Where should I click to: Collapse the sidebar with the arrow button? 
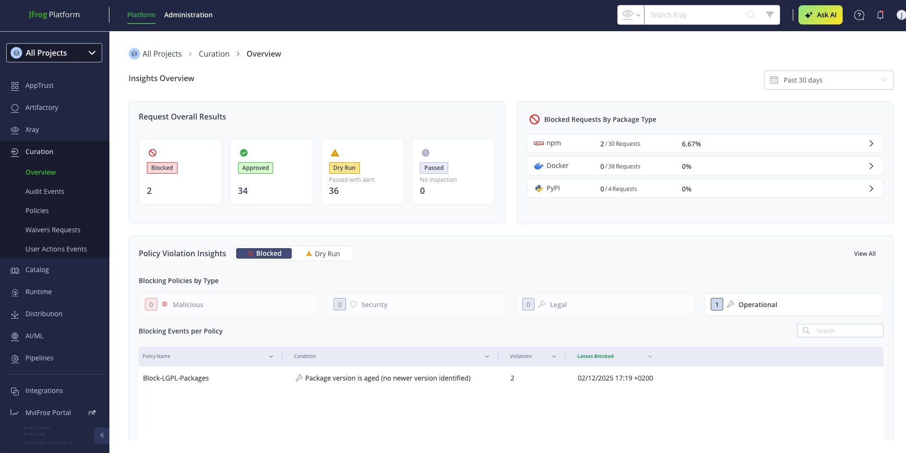point(102,435)
